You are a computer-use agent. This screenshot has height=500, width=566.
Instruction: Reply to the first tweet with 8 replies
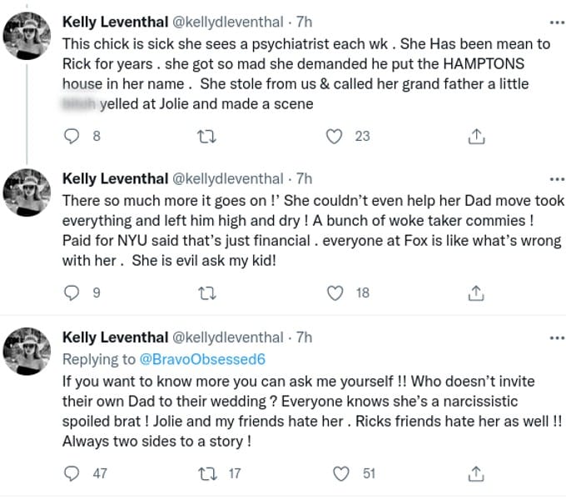click(72, 136)
